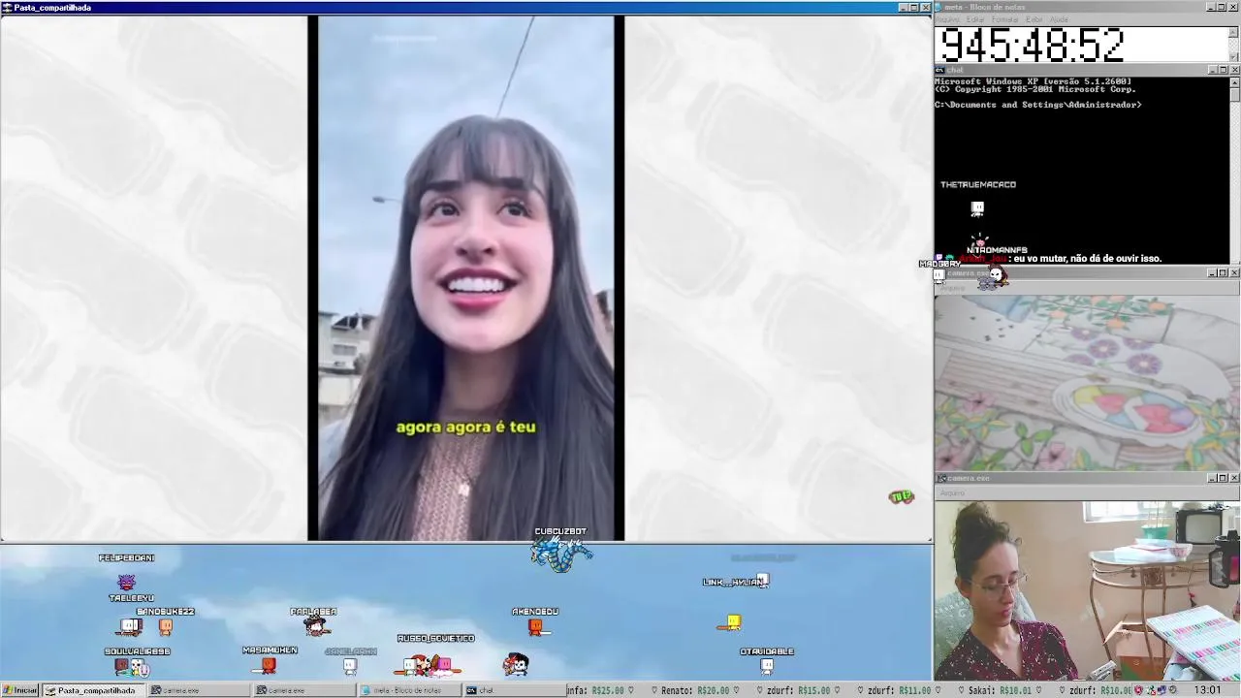Click the FELIPEBOANI purple ghost avatar
Image resolution: width=1241 pixels, height=698 pixels.
(126, 582)
